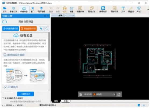
Task: Open 图层管理 layer manager
Action: click(x=41, y=9)
